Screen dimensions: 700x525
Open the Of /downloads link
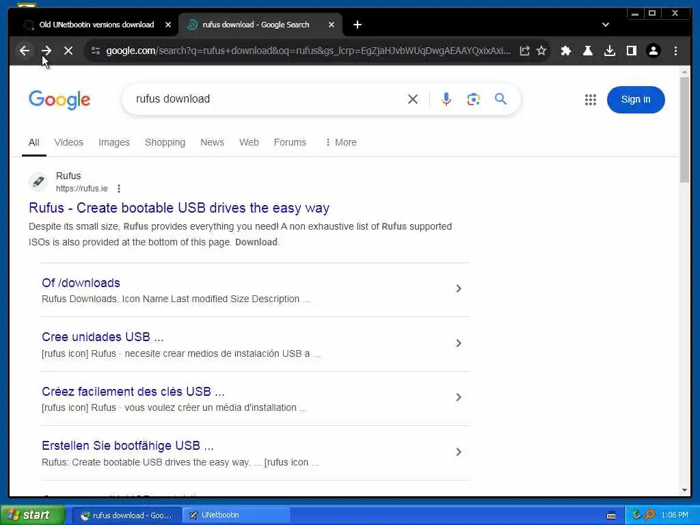coord(81,283)
